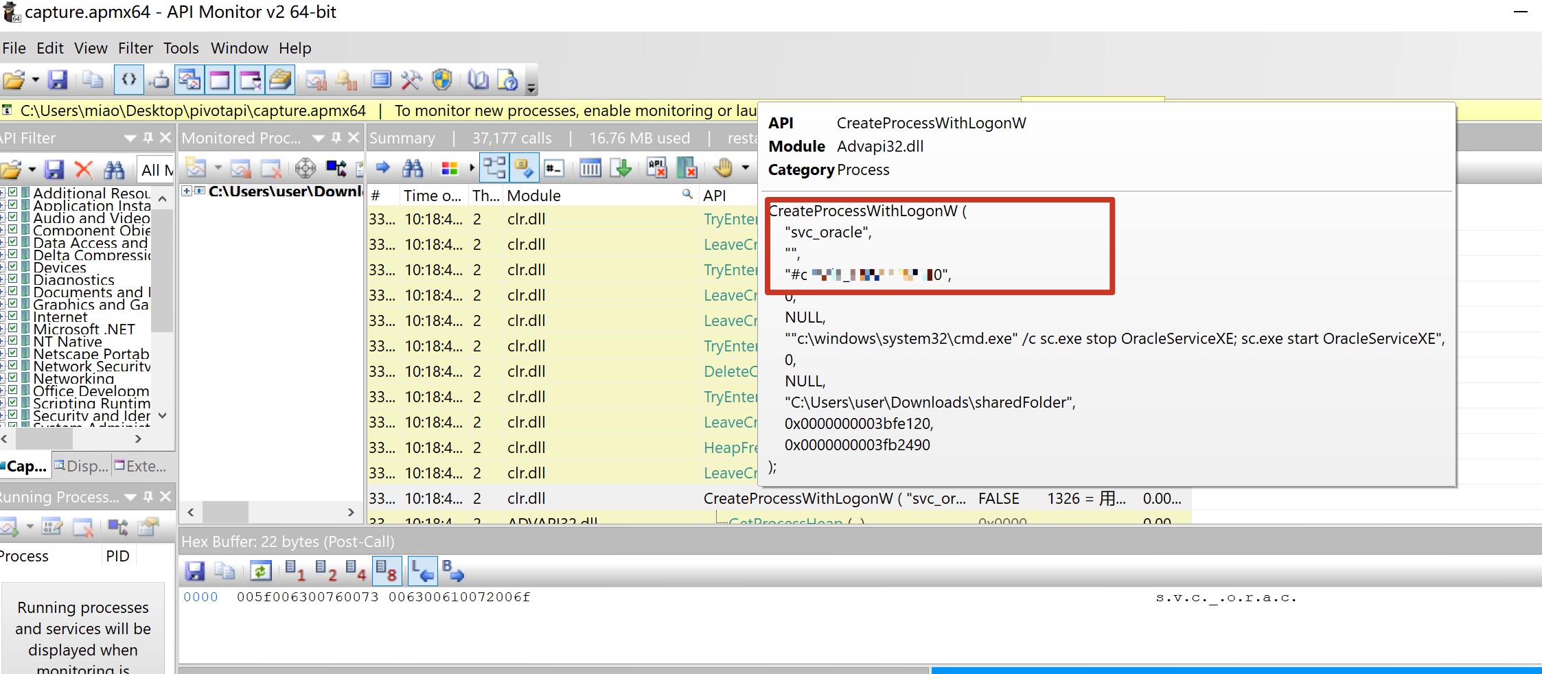This screenshot has width=1542, height=674.
Task: Open the Tools menu
Action: click(181, 48)
